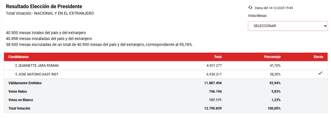This screenshot has width=331, height=118.
Task: Click the refresh data icon
Action: coord(250,8)
